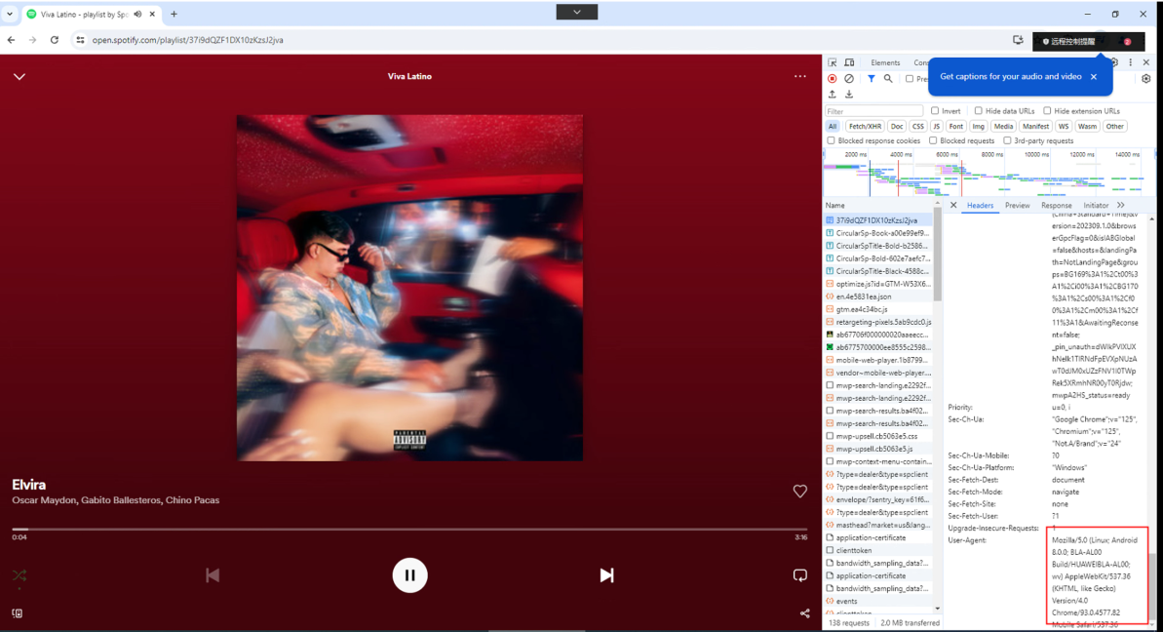The height and width of the screenshot is (632, 1163).
Task: Export HAR file with download icon
Action: [x=849, y=95]
